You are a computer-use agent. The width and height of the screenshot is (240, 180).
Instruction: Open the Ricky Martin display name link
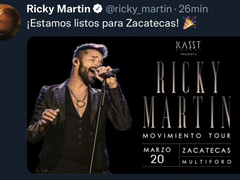click(x=58, y=9)
